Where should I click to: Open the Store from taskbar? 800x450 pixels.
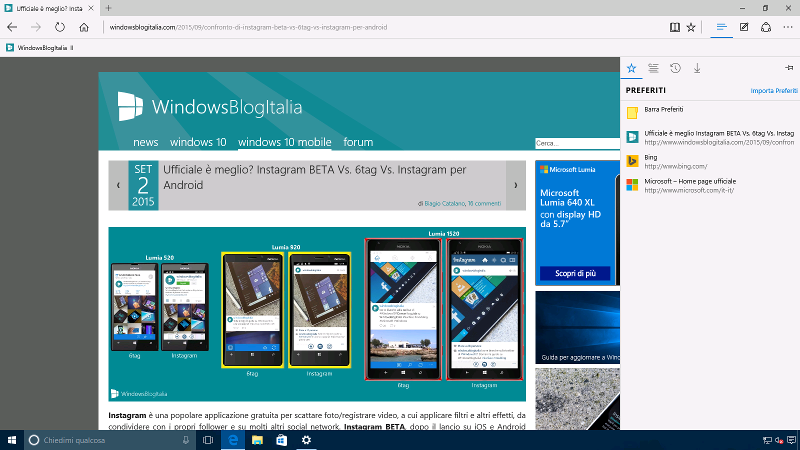pyautogui.click(x=281, y=440)
